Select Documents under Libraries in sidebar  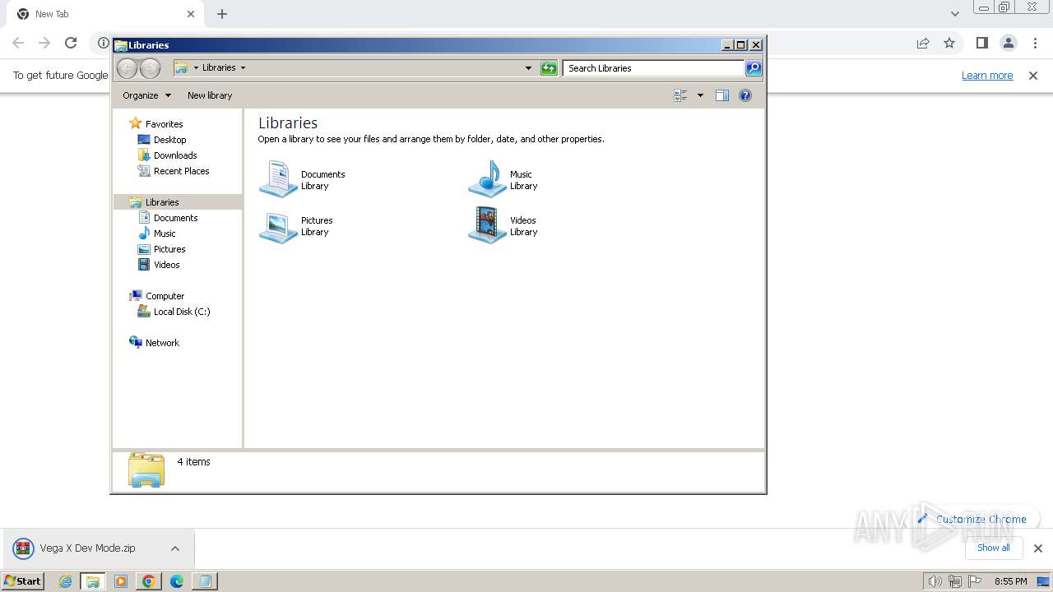[175, 218]
